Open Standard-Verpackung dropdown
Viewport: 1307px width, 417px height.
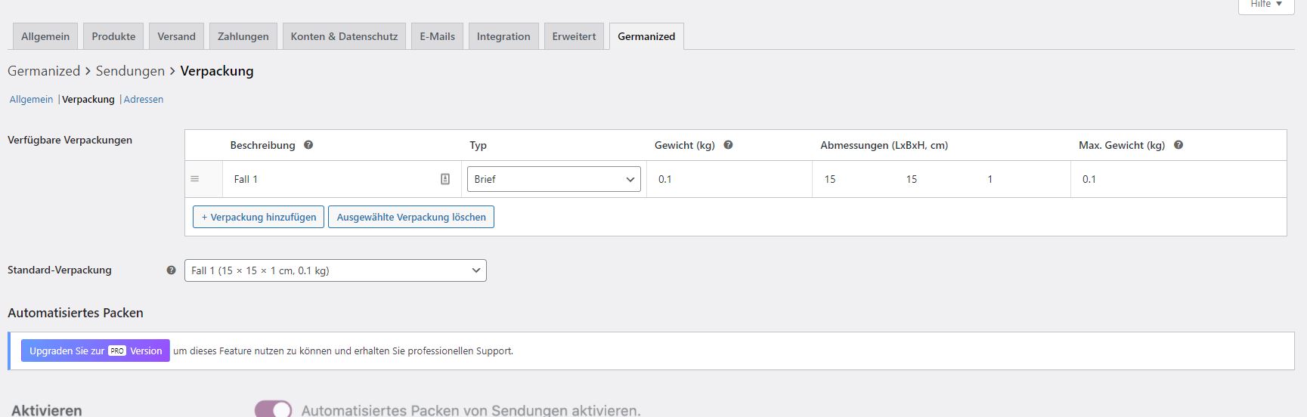[x=336, y=270]
